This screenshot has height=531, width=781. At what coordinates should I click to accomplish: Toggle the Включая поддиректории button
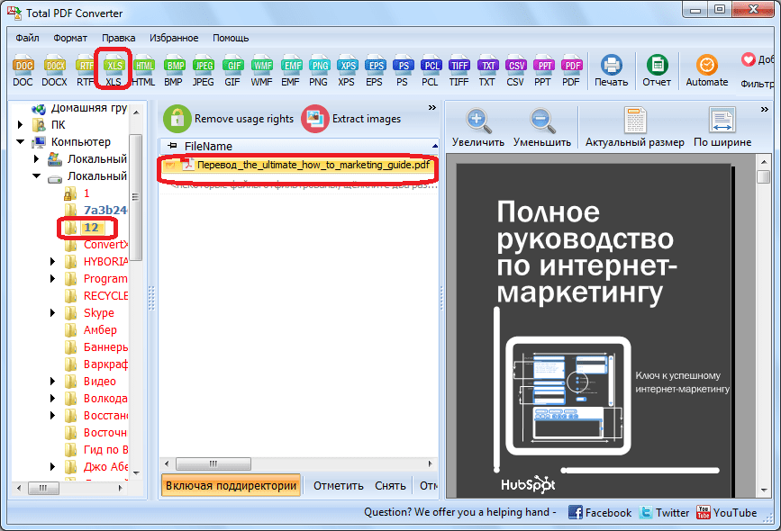coord(232,486)
